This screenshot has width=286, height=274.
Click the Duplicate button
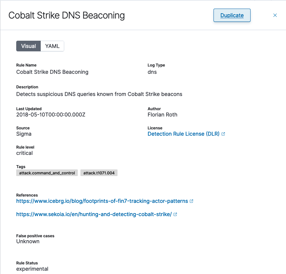tap(232, 15)
